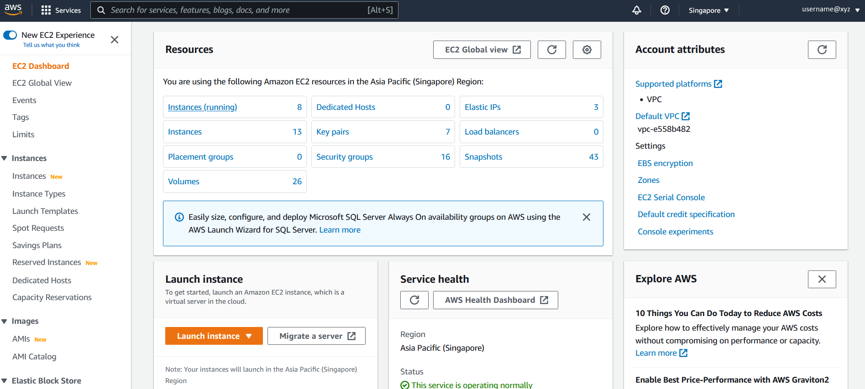Open Placement groups resource card
This screenshot has width=865, height=389.
coord(235,157)
